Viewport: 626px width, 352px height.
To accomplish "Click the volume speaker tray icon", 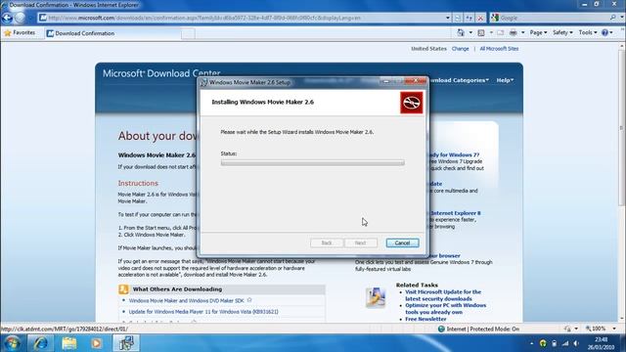I will [576, 343].
